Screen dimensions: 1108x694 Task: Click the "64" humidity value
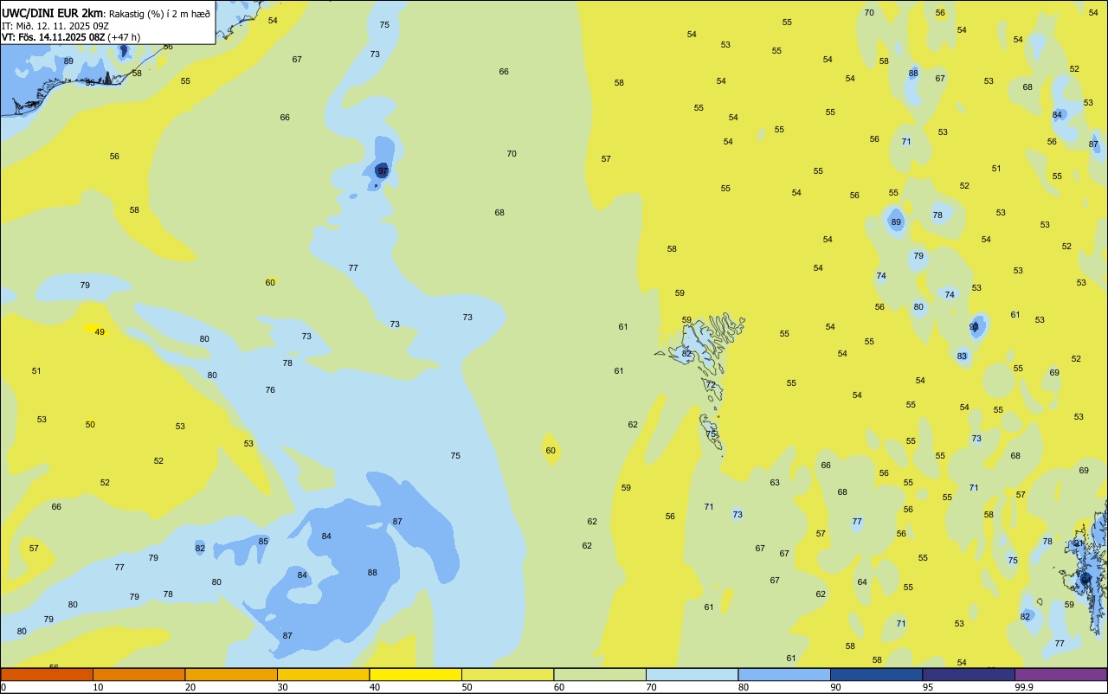point(862,582)
